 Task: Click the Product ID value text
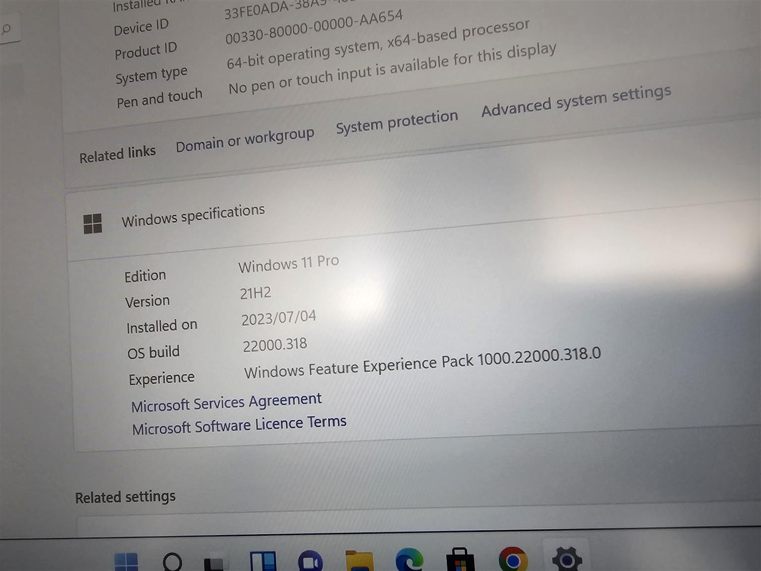point(314,28)
